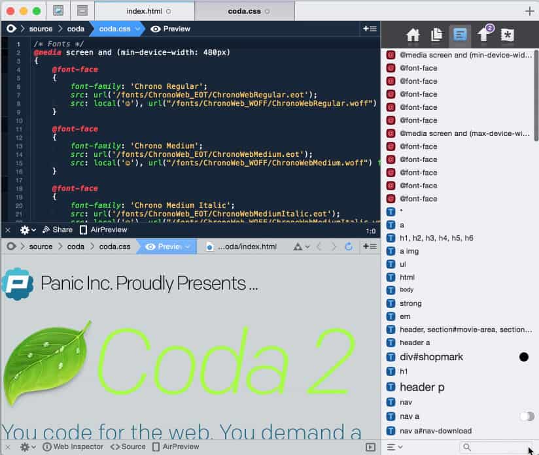Click the black color swatch on div#shopmark

pyautogui.click(x=523, y=357)
